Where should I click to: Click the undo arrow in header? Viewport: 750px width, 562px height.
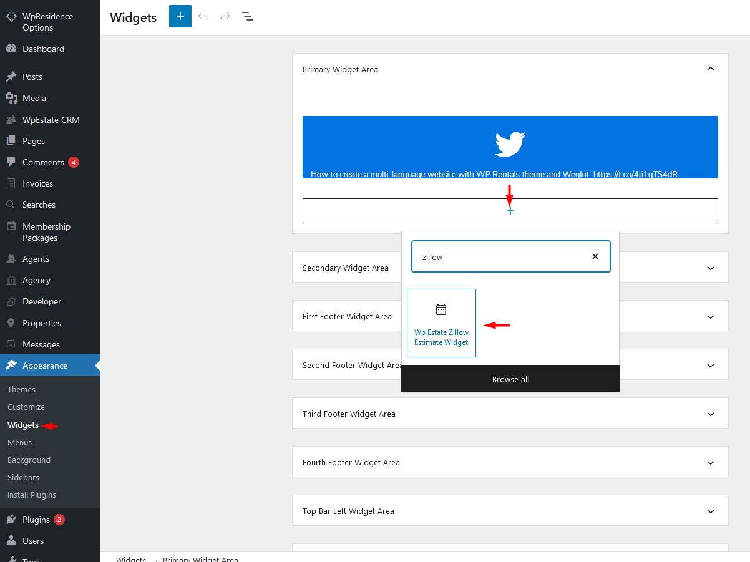(203, 16)
